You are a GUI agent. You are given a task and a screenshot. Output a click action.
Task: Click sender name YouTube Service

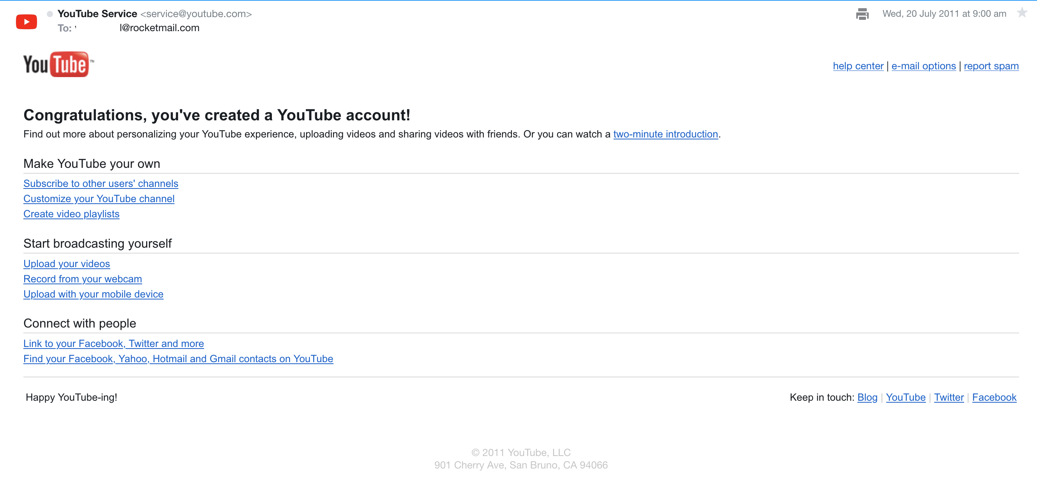[97, 14]
